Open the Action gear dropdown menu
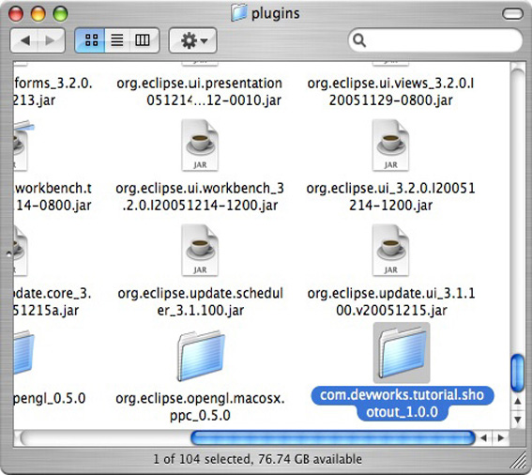The width and height of the screenshot is (532, 475). pyautogui.click(x=192, y=40)
